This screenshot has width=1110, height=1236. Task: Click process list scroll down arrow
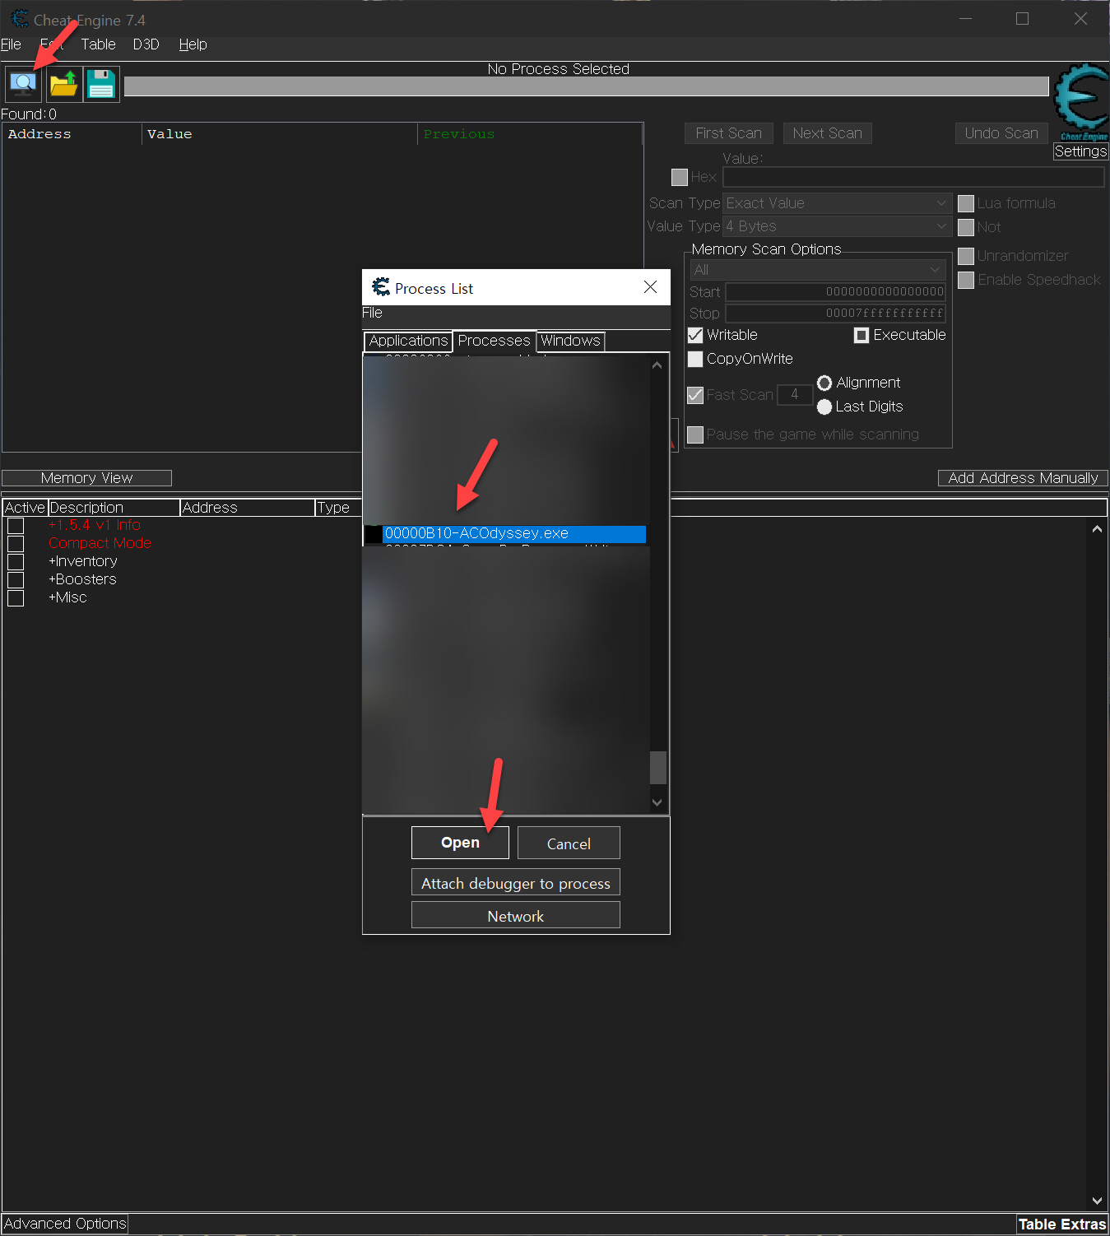coord(657,802)
